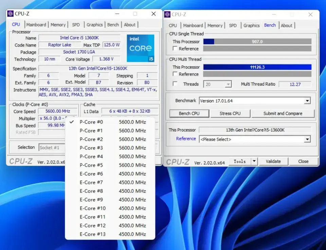Click the Intel Core i5 logo badge
Screen dimensions: 326x250
[141, 48]
